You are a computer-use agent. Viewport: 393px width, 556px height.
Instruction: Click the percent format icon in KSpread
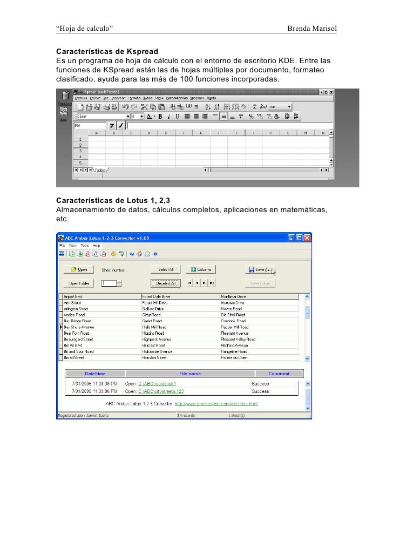(251, 116)
